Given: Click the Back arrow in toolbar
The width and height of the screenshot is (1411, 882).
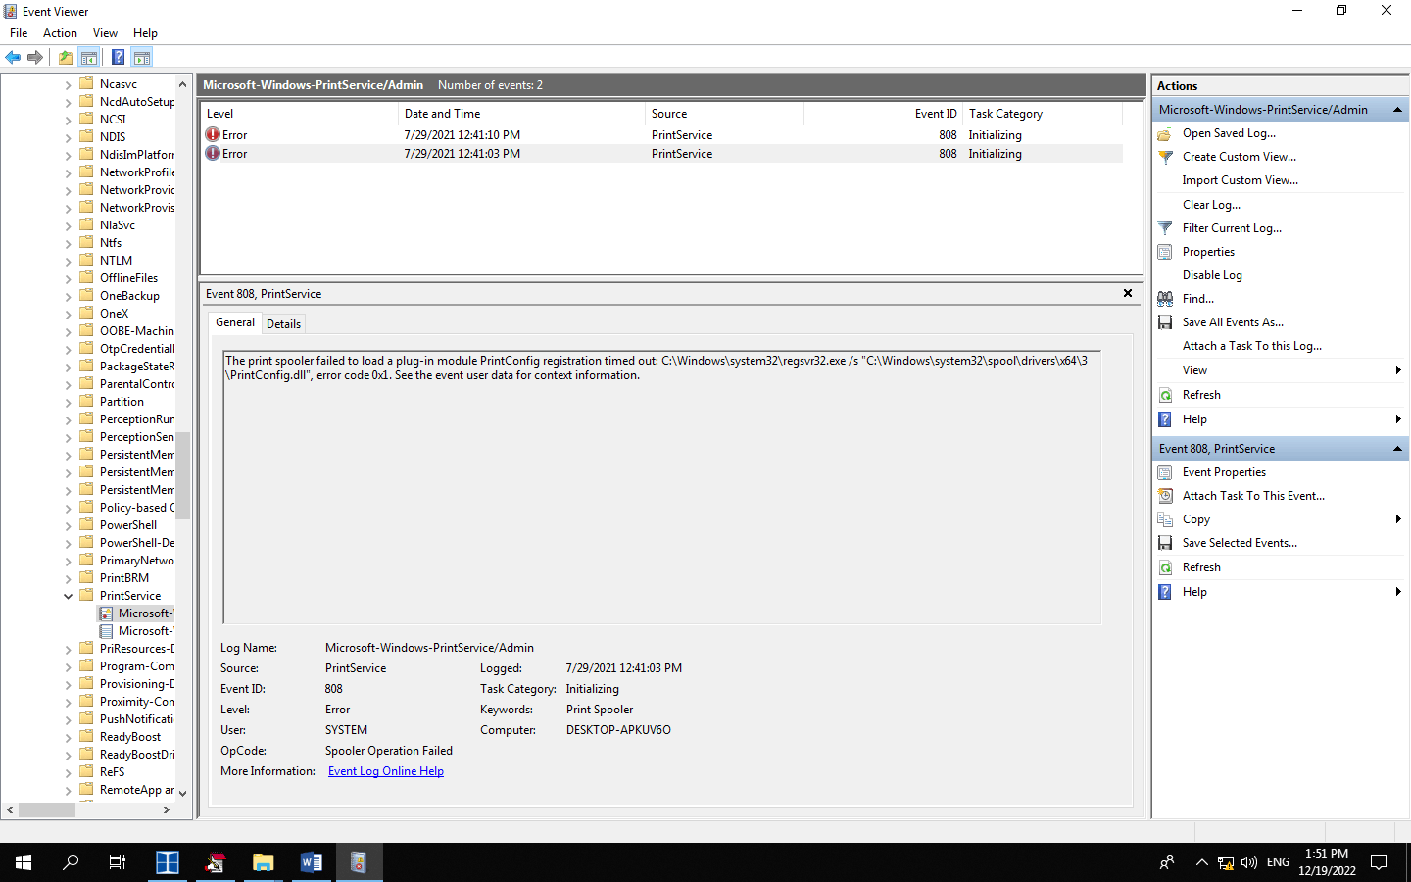Looking at the screenshot, I should 13,58.
